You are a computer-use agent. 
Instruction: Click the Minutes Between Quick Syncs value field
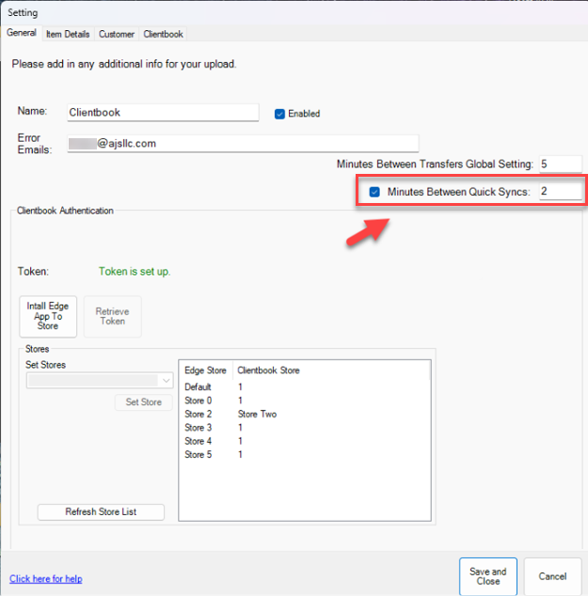[561, 191]
